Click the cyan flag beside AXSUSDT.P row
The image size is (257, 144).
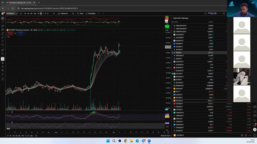pyautogui.click(x=172, y=74)
